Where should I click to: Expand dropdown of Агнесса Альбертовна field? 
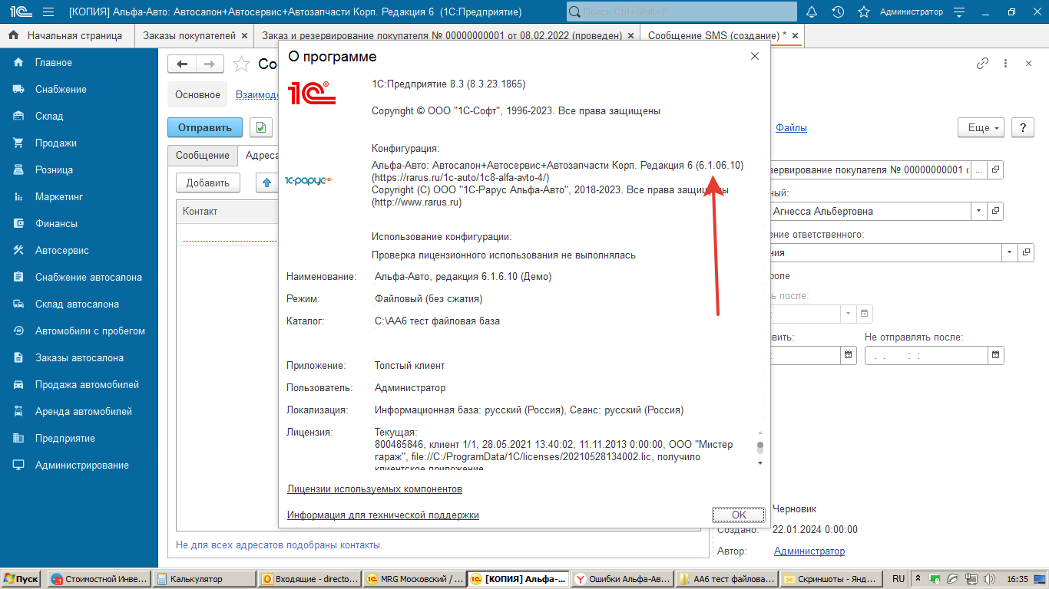pos(978,211)
